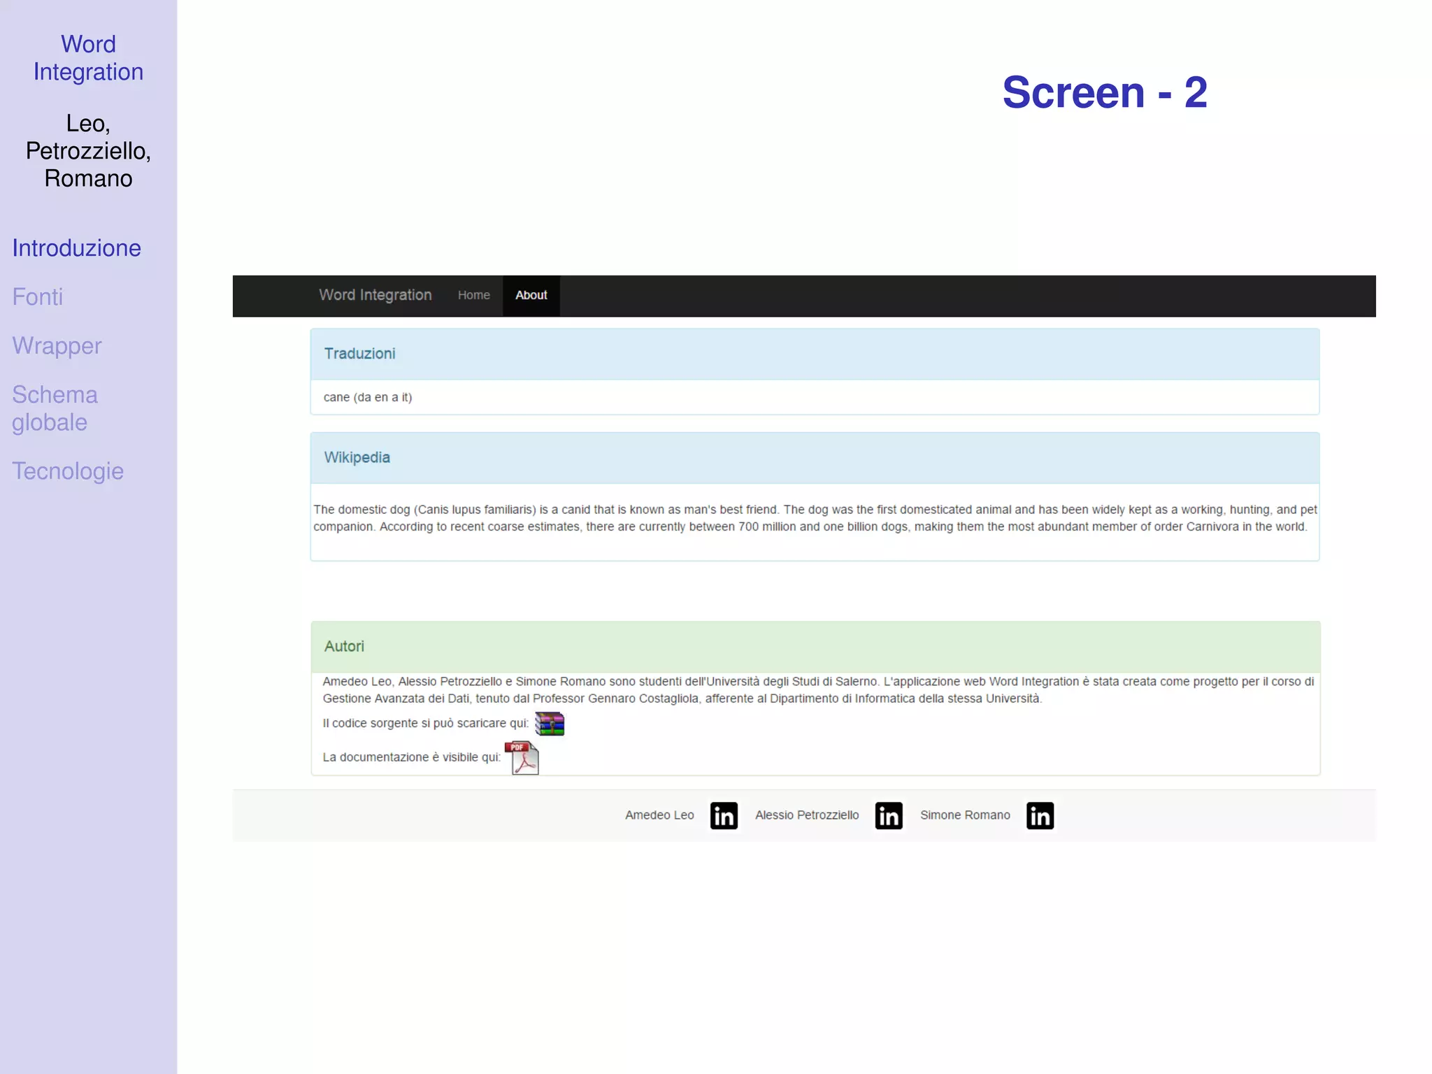Image resolution: width=1432 pixels, height=1074 pixels.
Task: Open the Fonti sidebar section
Action: point(38,297)
